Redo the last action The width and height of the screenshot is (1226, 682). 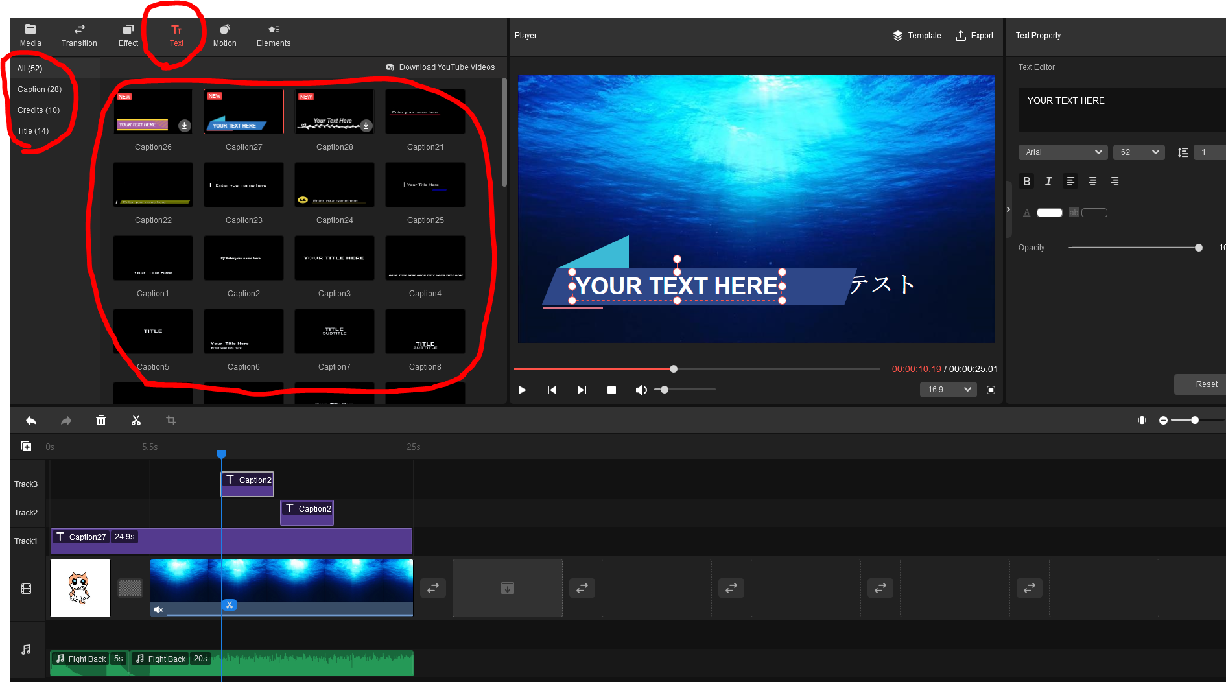click(x=66, y=421)
